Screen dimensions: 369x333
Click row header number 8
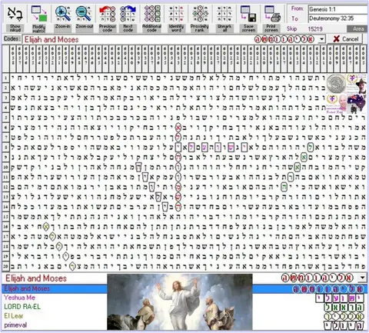coord(5,147)
